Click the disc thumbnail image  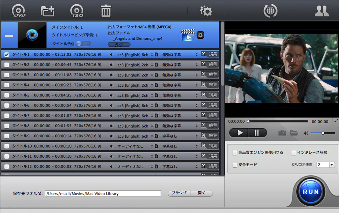point(32,35)
